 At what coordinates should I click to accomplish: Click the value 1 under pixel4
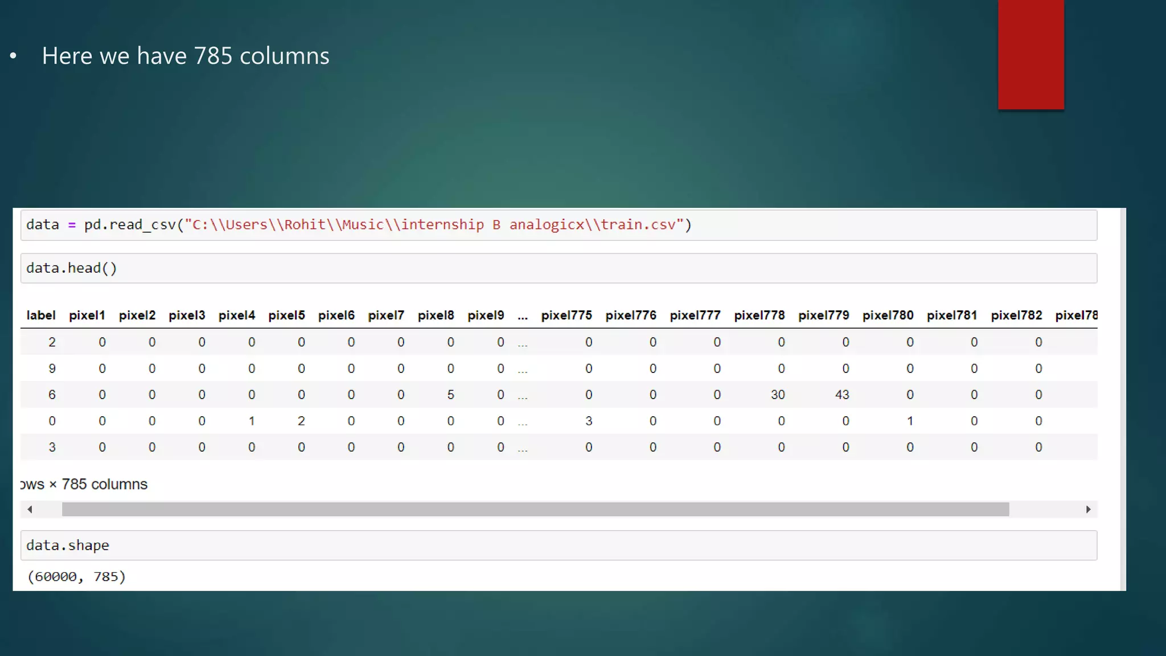(252, 421)
